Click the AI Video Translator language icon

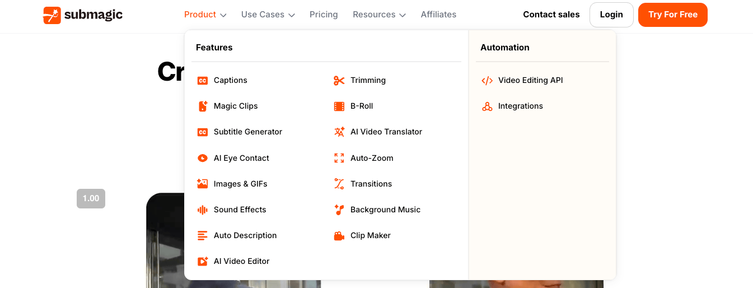coord(339,132)
